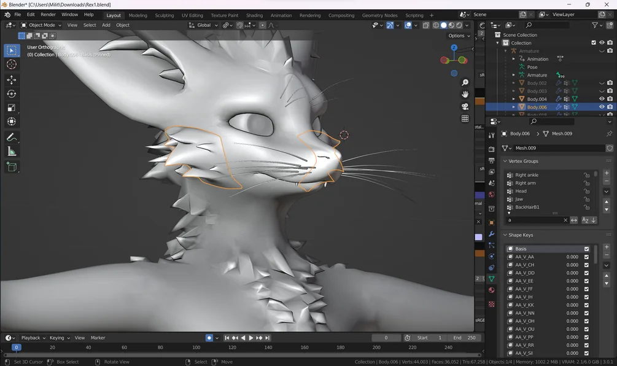Viewport: 617px width, 366px height.
Task: Select the Move tool in toolbar
Action: pyautogui.click(x=12, y=80)
